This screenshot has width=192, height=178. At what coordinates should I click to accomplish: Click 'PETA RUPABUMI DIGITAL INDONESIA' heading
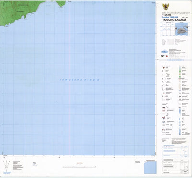click(x=176, y=13)
